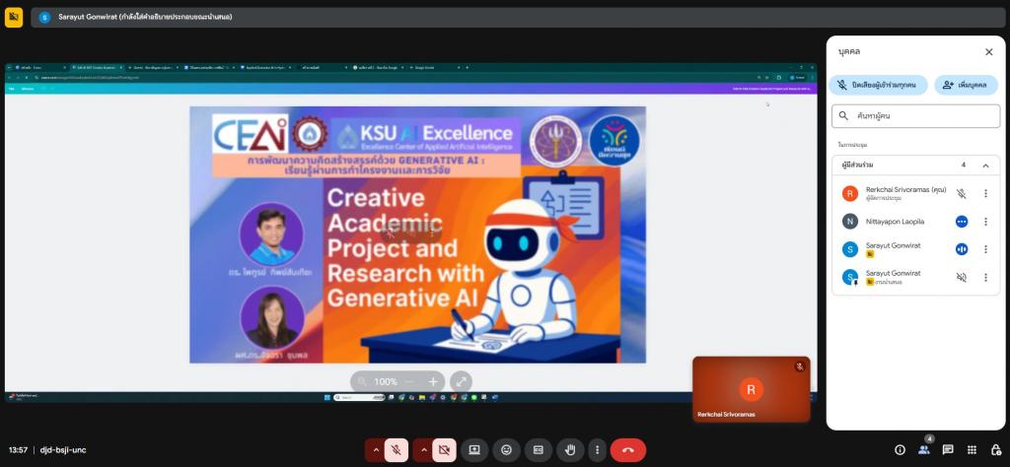The width and height of the screenshot is (1010, 467).
Task: Open options menu for Nittayapon Laopila
Action: click(x=984, y=222)
